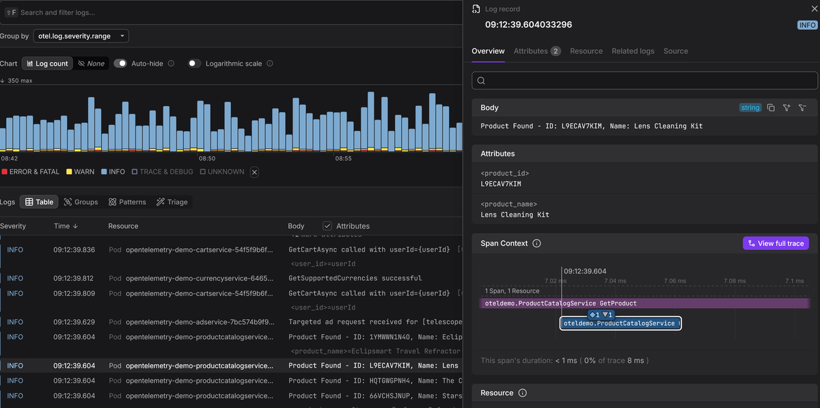Switch to the Related logs tab
The width and height of the screenshot is (820, 408).
633,51
